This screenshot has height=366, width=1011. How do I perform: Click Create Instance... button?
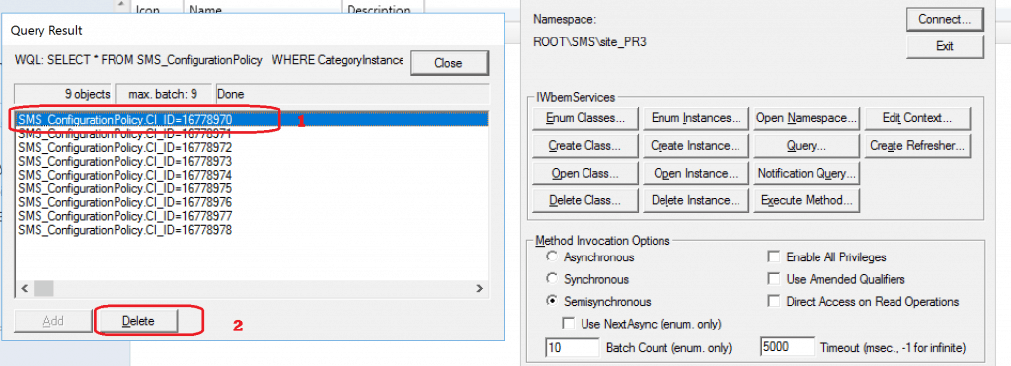point(696,146)
